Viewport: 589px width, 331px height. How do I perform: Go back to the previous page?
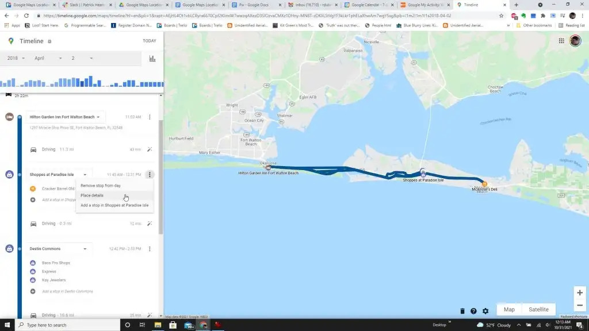click(x=7, y=16)
